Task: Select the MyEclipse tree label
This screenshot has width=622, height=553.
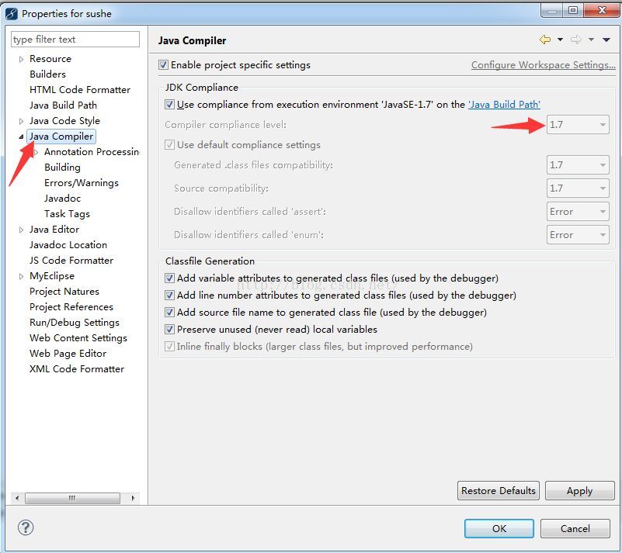Action: click(52, 275)
